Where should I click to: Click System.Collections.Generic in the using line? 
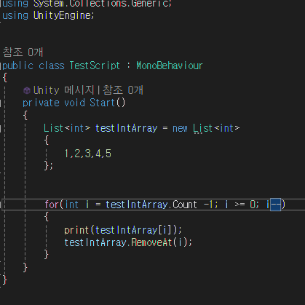coord(101,4)
